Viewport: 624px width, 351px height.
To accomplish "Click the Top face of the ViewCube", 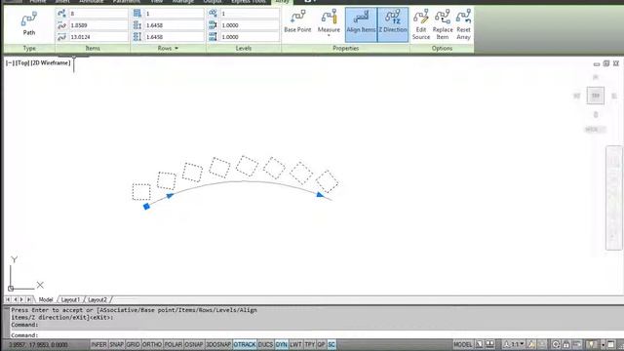I will point(596,96).
